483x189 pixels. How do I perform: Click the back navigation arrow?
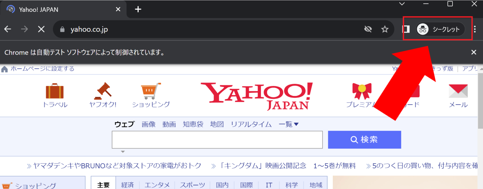[8, 29]
